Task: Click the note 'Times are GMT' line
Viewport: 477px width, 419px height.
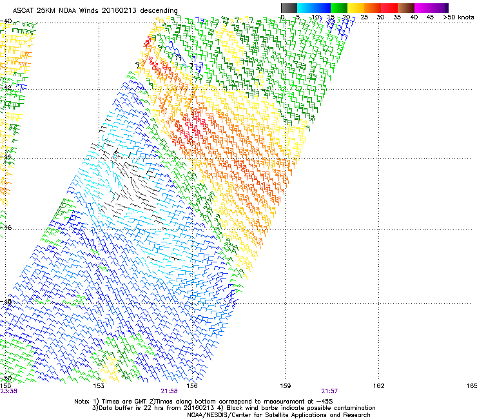Action: 204,402
